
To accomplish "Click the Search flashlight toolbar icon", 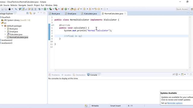I will (x=78, y=9).
